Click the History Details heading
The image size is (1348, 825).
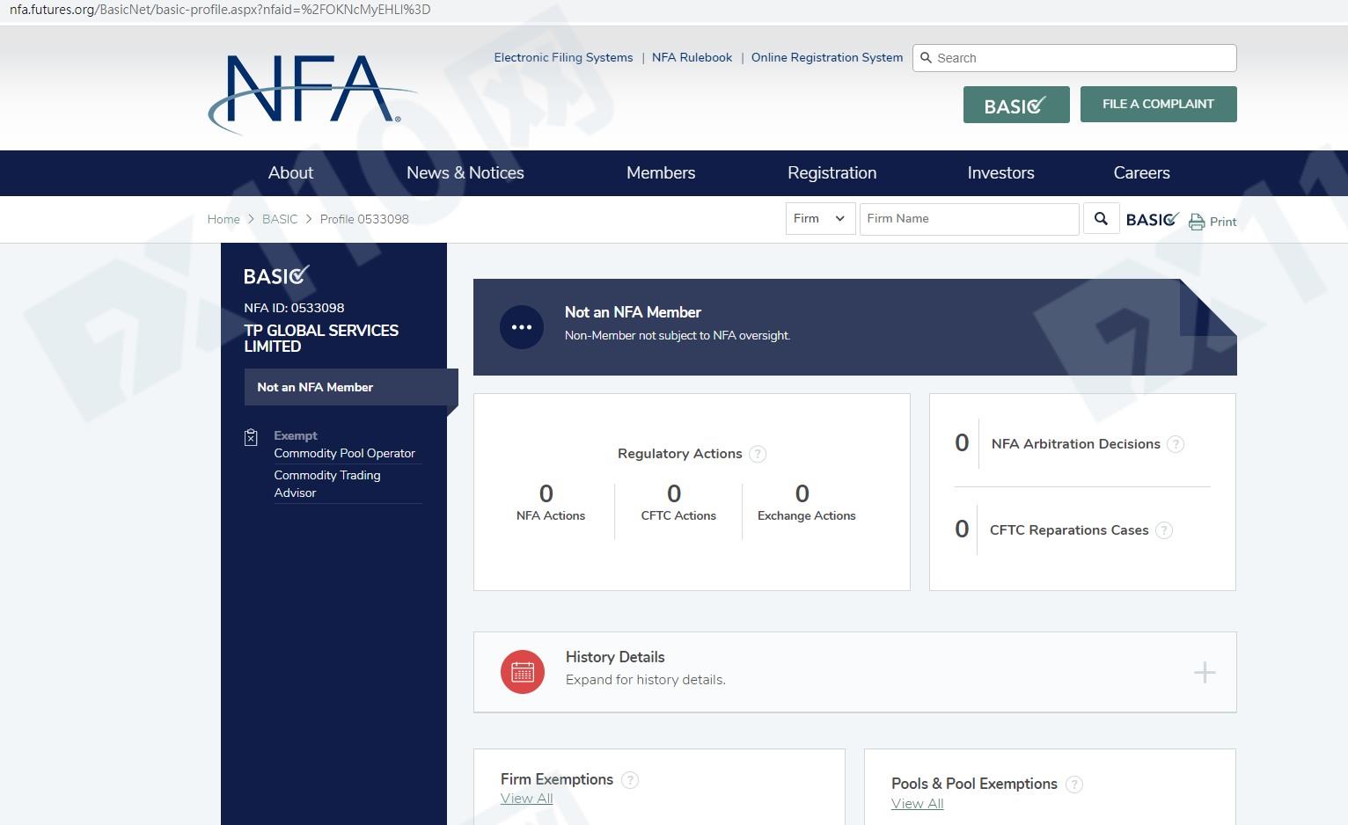coord(615,657)
